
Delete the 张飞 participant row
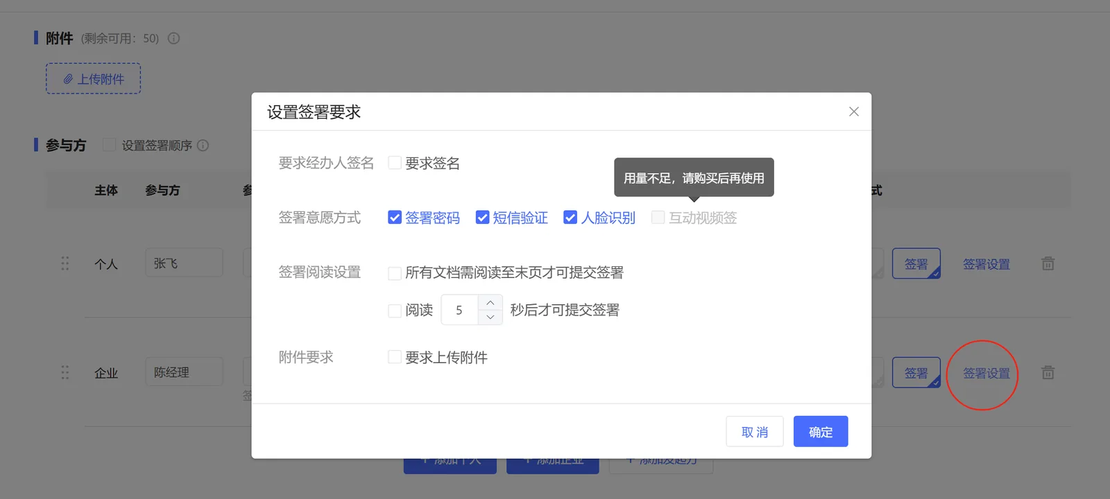(x=1048, y=263)
